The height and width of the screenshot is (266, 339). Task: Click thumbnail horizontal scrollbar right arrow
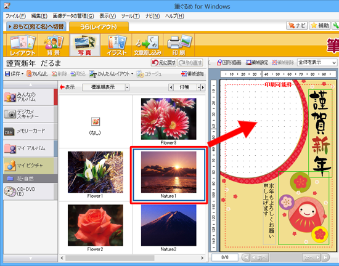tap(202, 258)
